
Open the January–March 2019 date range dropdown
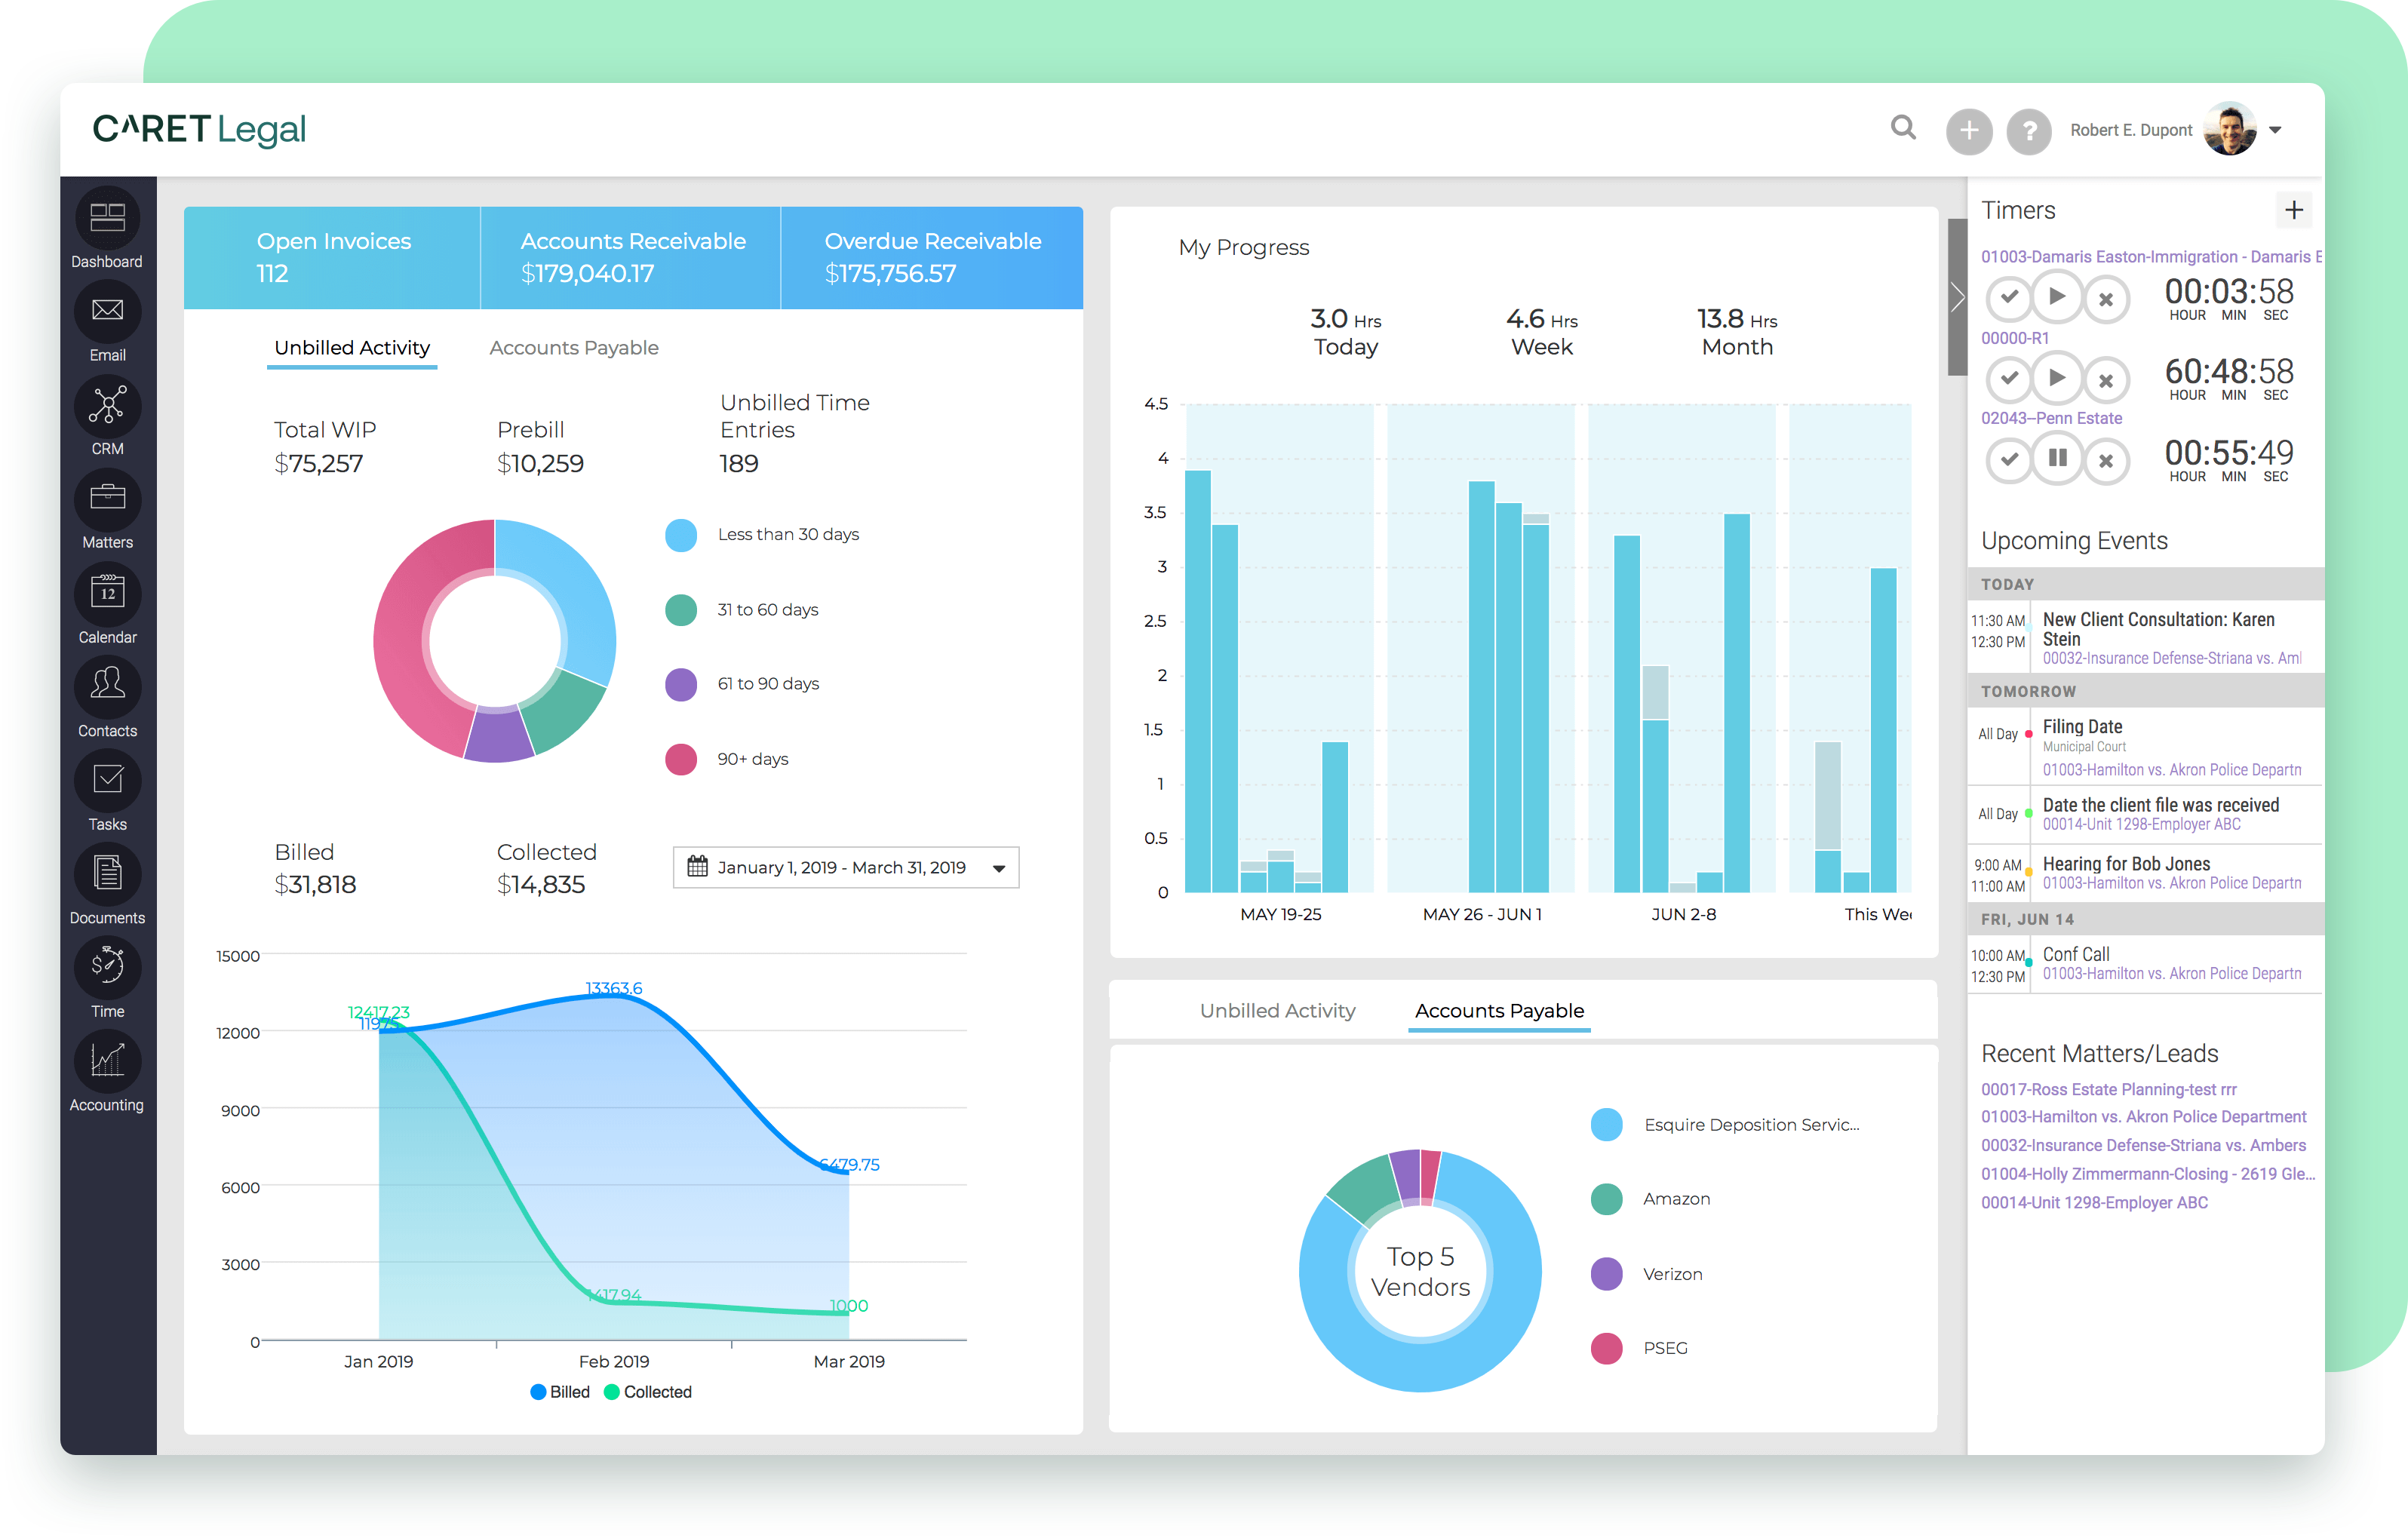[x=846, y=867]
